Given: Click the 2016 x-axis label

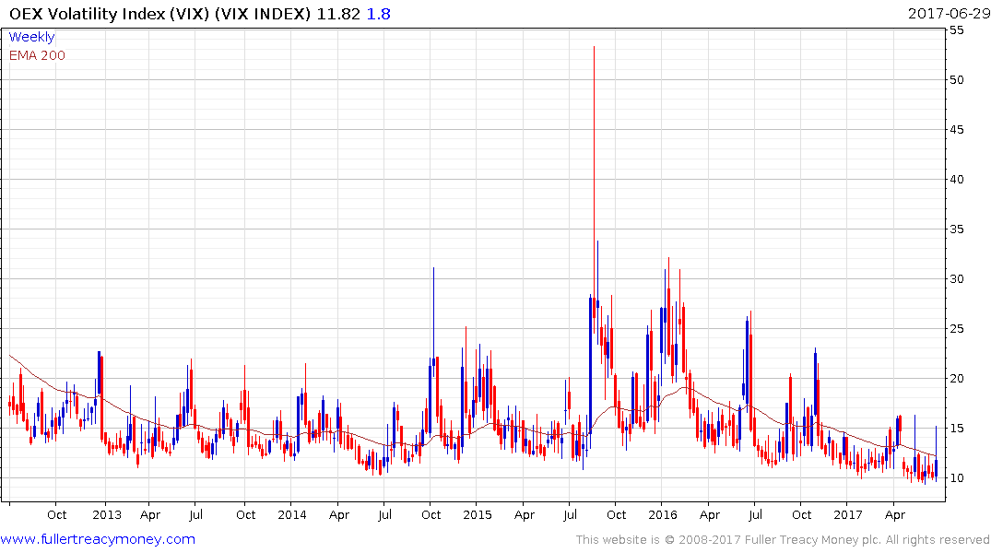Looking at the screenshot, I should click(x=662, y=514).
